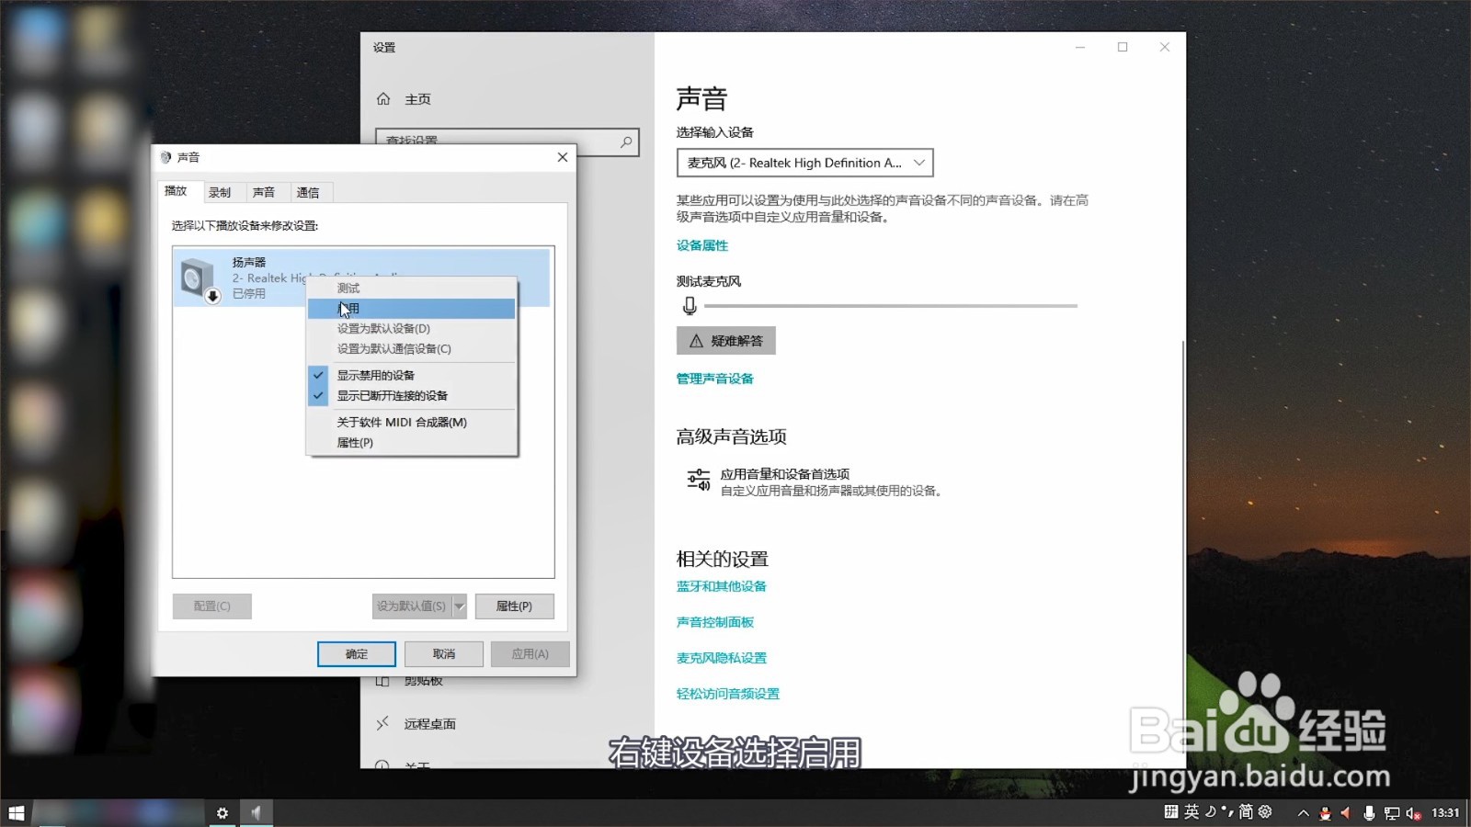Click 主页 Home in Settings sidebar
This screenshot has width=1471, height=827.
tap(417, 99)
